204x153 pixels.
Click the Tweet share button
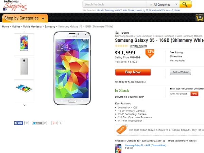[37, 123]
